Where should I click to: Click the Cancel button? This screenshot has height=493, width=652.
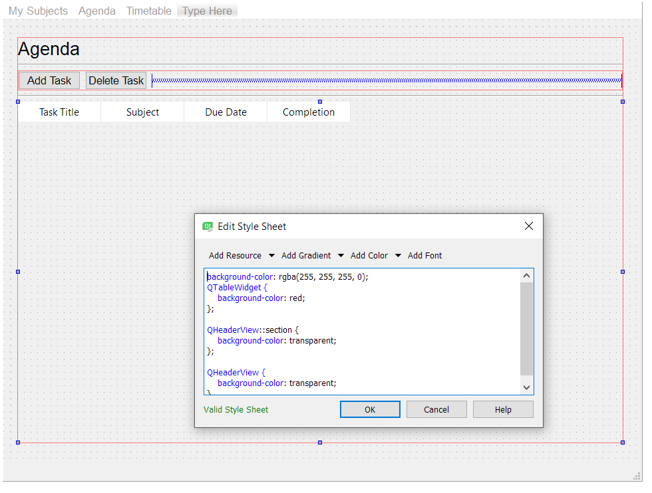pyautogui.click(x=436, y=409)
